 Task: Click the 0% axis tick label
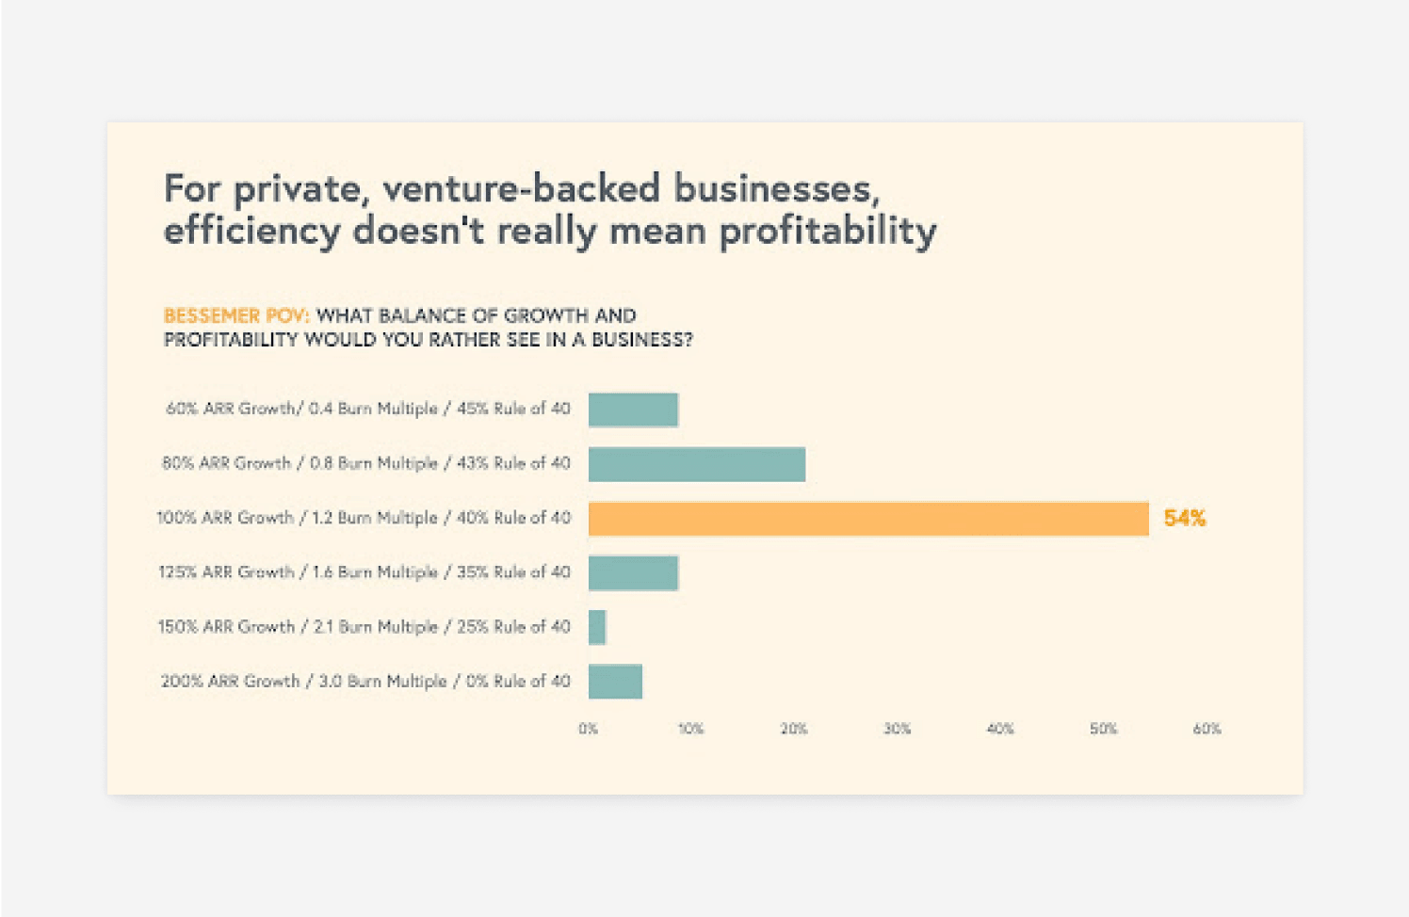[589, 729]
